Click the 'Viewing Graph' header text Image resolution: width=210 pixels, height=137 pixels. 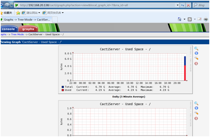(11, 42)
